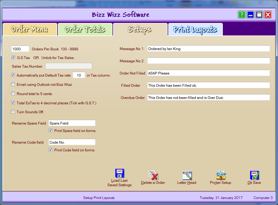Switch to the Order Menu tab
This screenshot has height=205, width=278.
click(30, 29)
